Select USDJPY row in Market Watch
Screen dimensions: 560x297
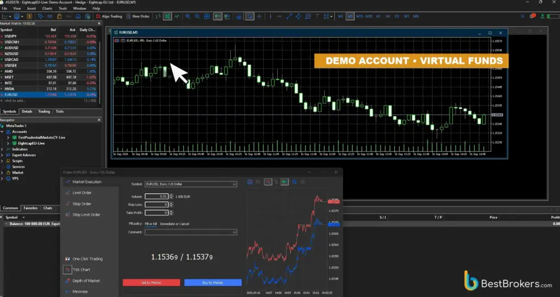pos(48,37)
